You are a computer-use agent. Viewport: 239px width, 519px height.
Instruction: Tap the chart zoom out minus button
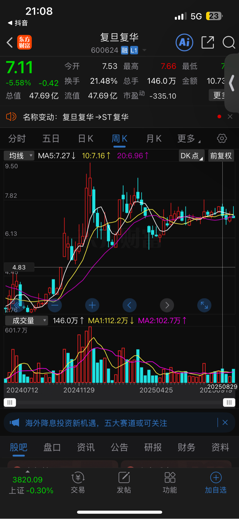pos(55,305)
